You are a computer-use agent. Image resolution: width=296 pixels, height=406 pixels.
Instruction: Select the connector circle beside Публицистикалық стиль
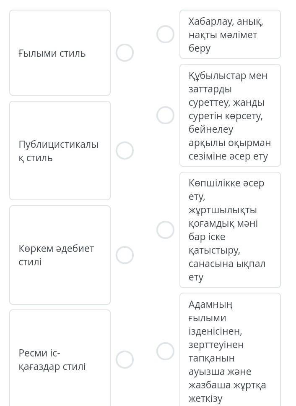pyautogui.click(x=125, y=150)
